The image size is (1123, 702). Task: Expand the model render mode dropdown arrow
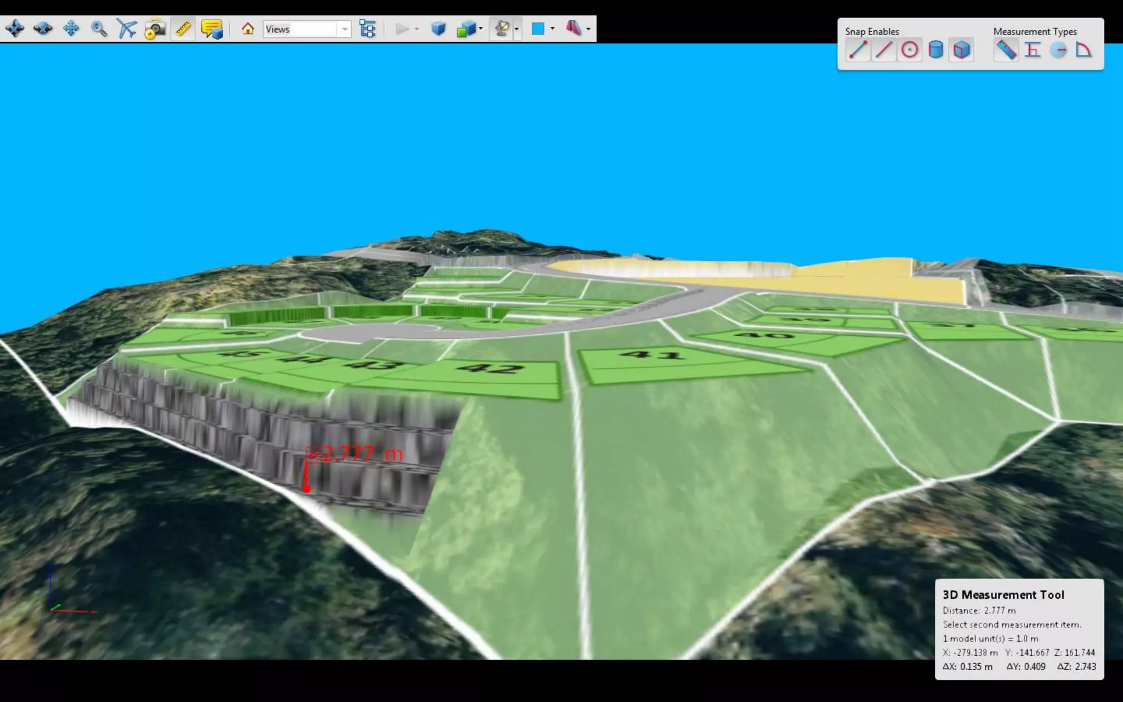click(x=481, y=29)
